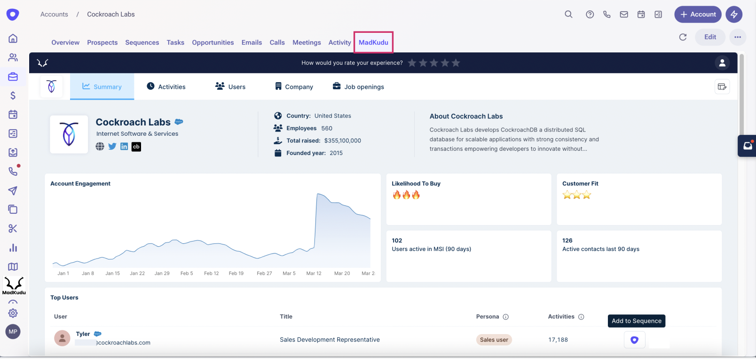The image size is (756, 359).
Task: Open the Prospects people icon in sidebar
Action: pos(13,57)
